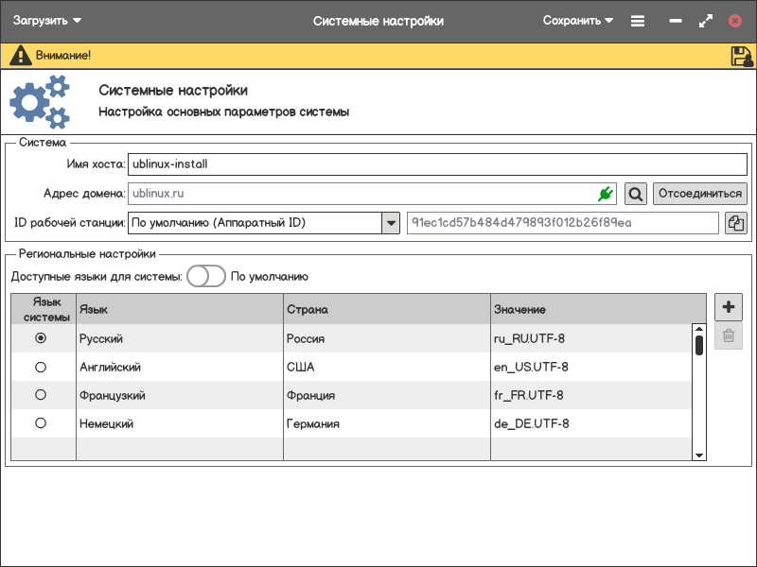The height and width of the screenshot is (567, 757).
Task: Click the trash icon to delete language
Action: [x=728, y=335]
